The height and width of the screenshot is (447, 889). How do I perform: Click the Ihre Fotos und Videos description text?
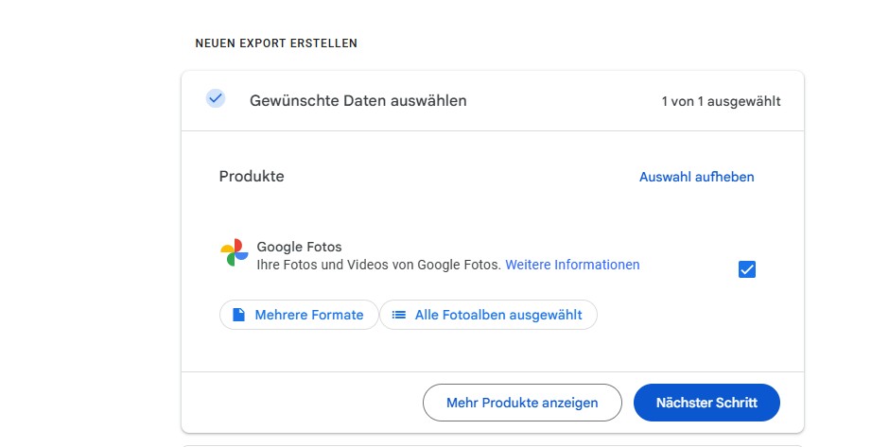(x=378, y=265)
